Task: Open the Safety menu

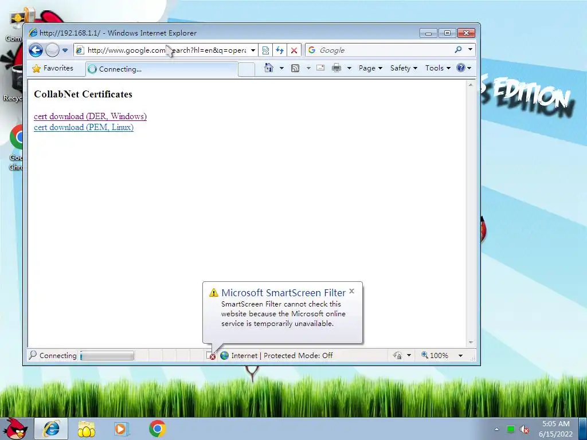Action: point(404,68)
